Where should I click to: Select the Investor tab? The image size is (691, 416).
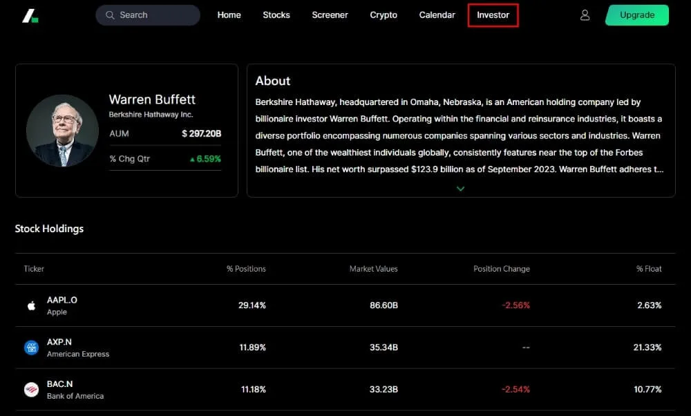493,15
